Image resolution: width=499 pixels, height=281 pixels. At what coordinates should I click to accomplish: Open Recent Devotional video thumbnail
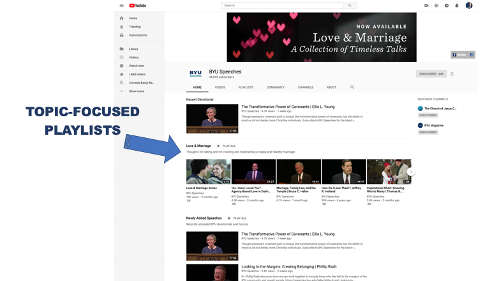tap(212, 119)
